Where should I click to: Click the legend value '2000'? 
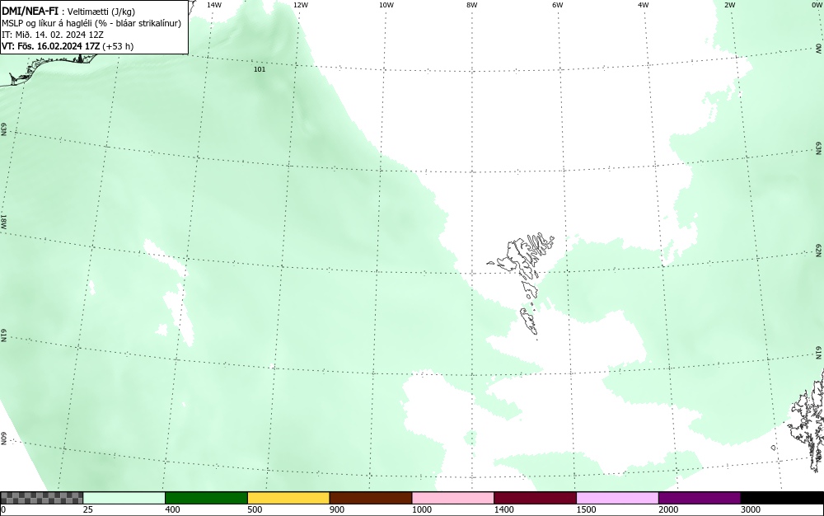pos(668,509)
